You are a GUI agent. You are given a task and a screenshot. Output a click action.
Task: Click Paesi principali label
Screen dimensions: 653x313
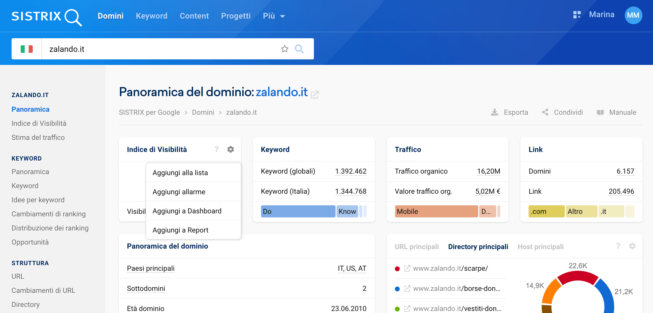tap(151, 268)
